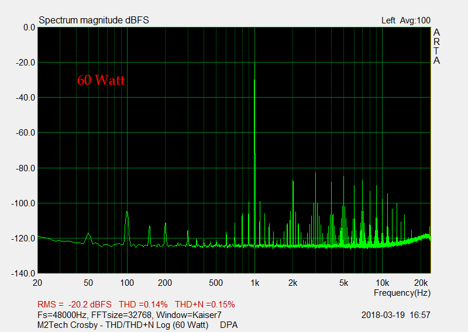This screenshot has width=468, height=332.
Task: Click the '200' frequency axis label
Action: [165, 283]
